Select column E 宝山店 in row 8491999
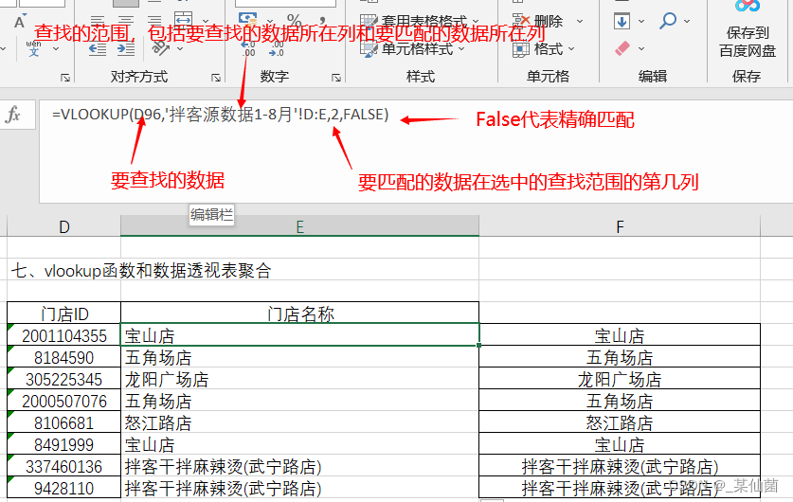 (299, 444)
